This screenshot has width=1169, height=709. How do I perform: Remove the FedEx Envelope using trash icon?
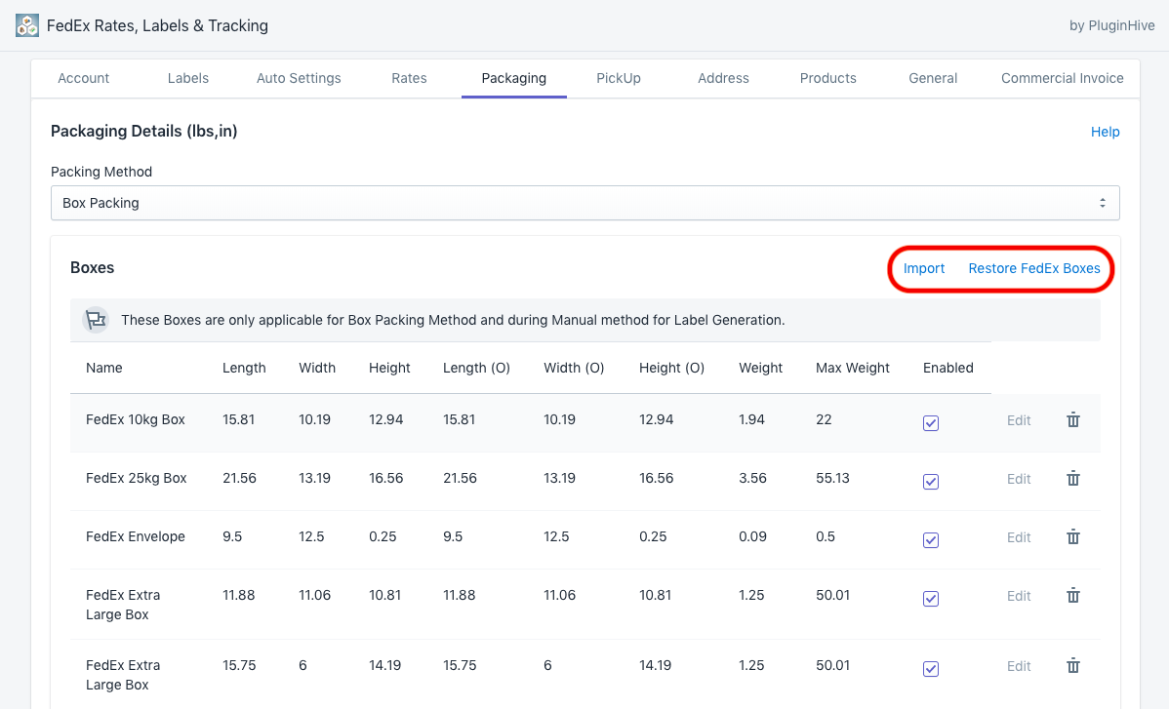(1072, 537)
